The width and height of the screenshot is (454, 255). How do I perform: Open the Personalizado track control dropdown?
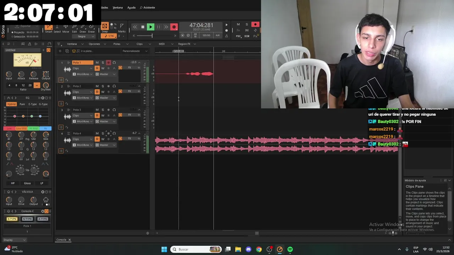[x=135, y=51]
